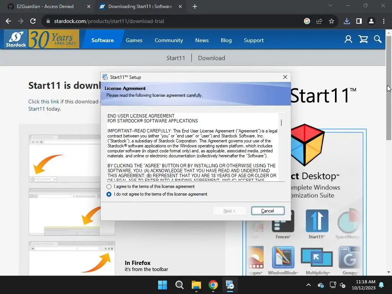Click the Start11 Setup title bar icon
The width and height of the screenshot is (392, 294).
coord(105,77)
